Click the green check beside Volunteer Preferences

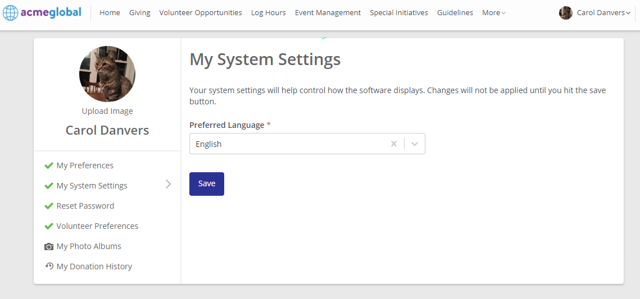click(x=48, y=226)
